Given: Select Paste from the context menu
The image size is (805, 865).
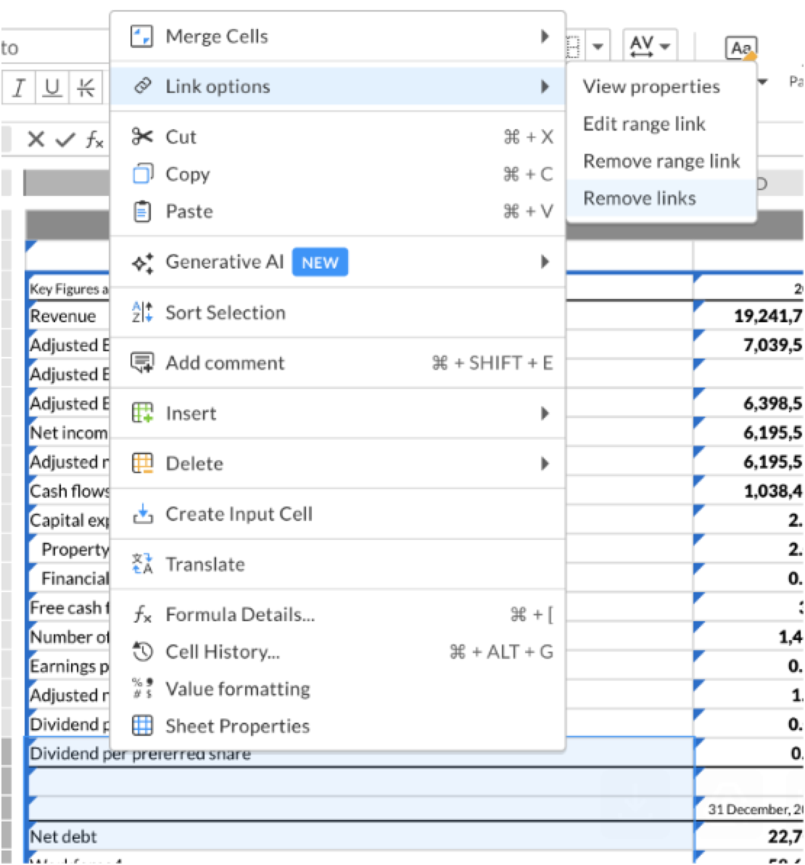Looking at the screenshot, I should pyautogui.click(x=189, y=211).
